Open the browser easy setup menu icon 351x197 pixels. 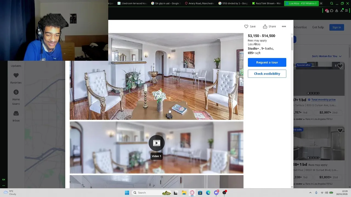tap(347, 11)
